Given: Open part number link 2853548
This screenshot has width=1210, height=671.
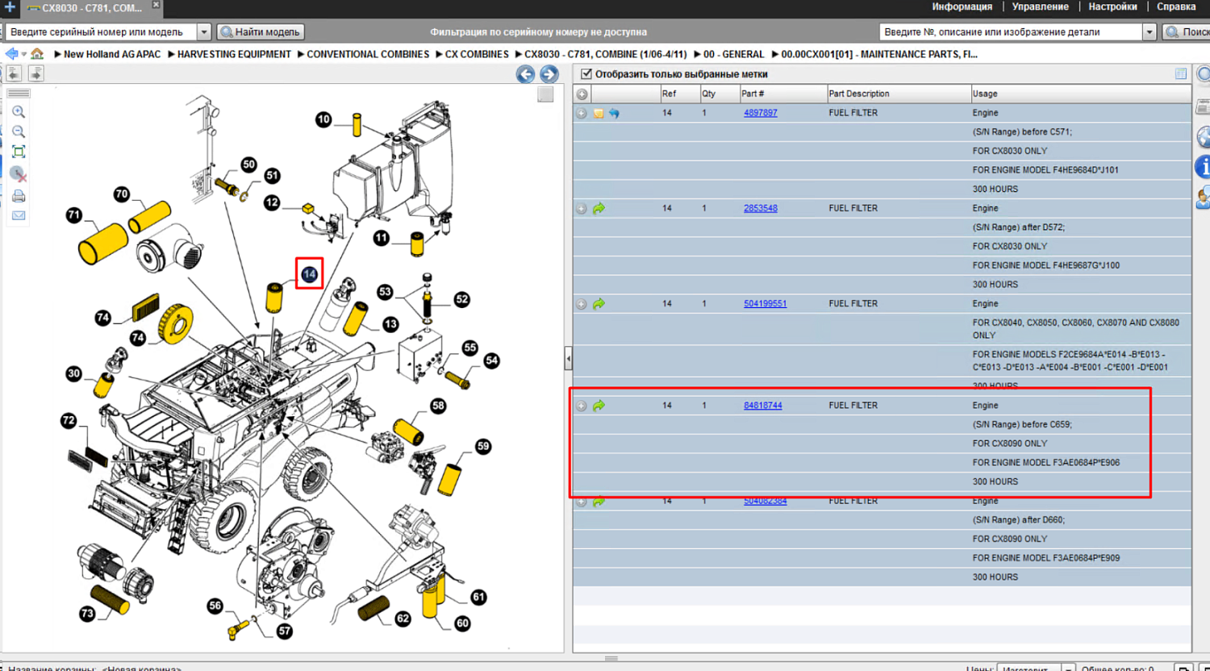Looking at the screenshot, I should click(761, 208).
